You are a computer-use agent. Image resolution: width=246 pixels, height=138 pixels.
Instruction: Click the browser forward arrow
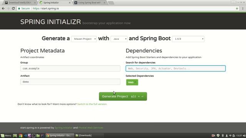tap(8, 8)
